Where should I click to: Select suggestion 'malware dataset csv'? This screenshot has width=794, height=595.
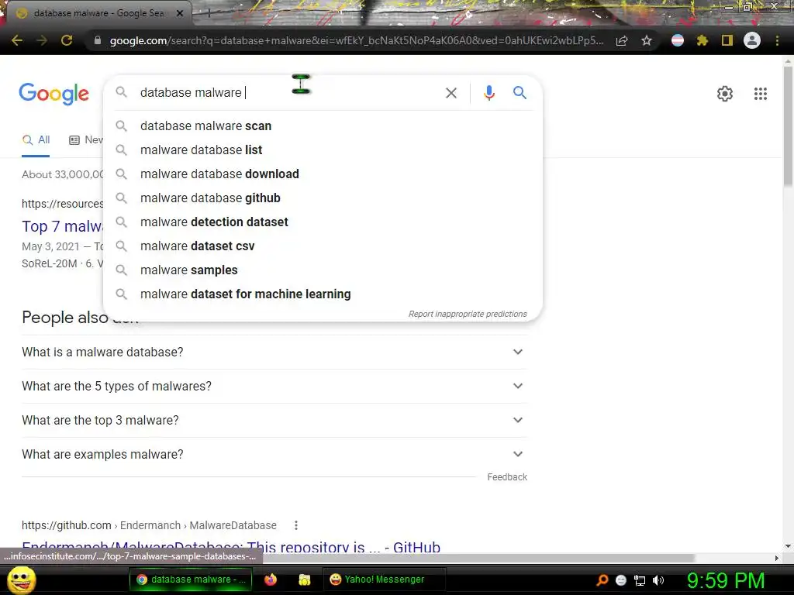point(323,246)
